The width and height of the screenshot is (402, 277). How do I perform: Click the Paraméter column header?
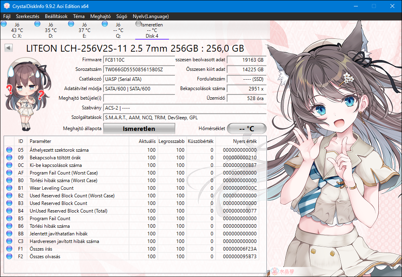pyautogui.click(x=78, y=141)
